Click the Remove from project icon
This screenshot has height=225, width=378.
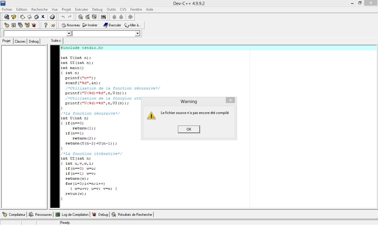(x=121, y=17)
